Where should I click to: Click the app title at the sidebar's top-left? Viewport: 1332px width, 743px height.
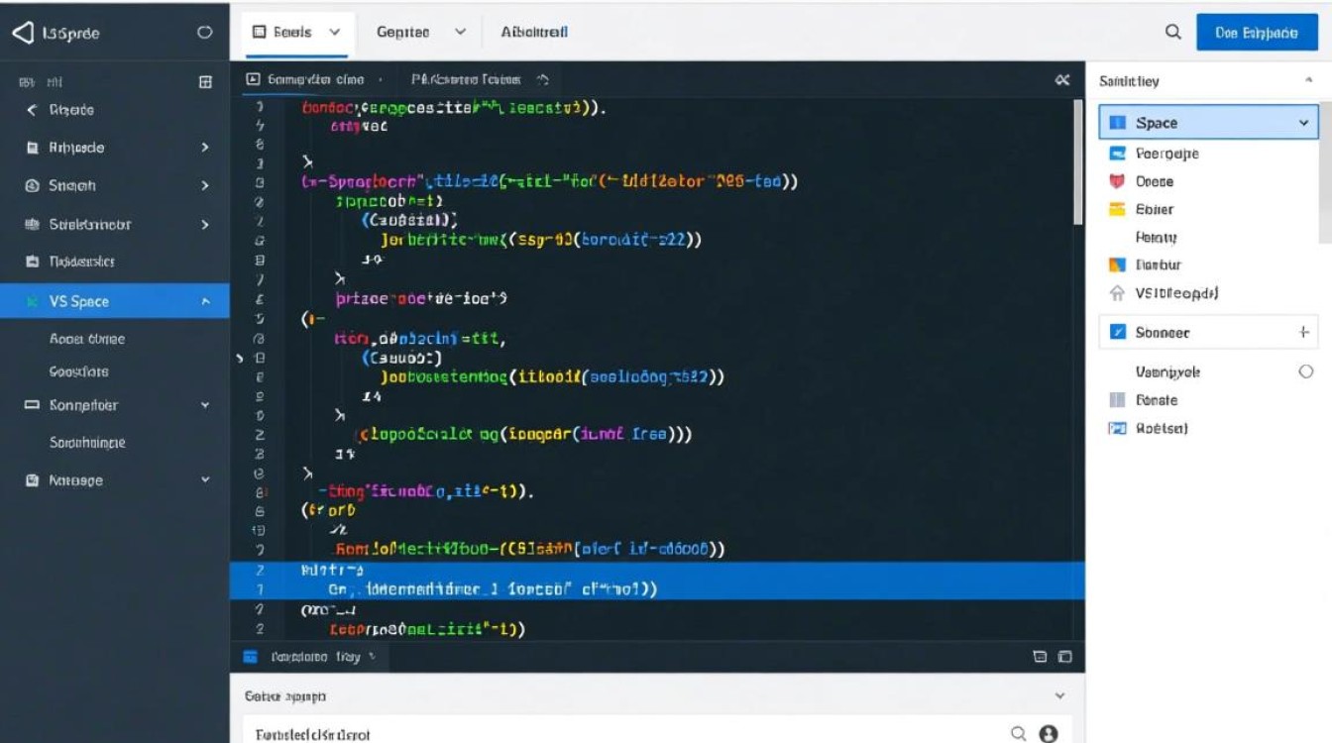(70, 33)
